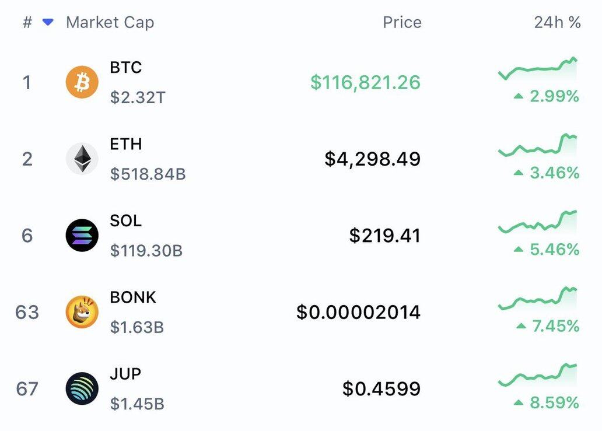Sort by the Price column header
The image size is (602, 431).
402,23
